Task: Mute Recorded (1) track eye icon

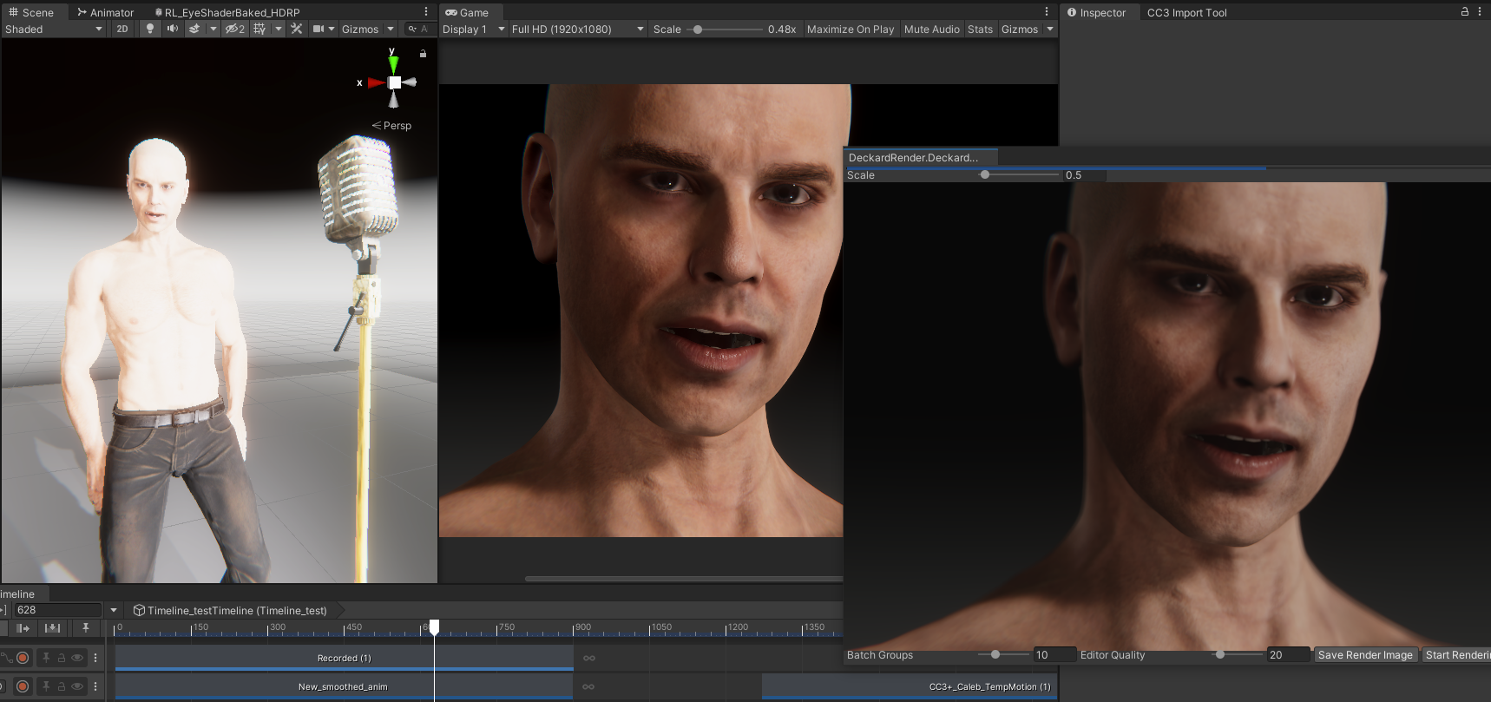Action: pyautogui.click(x=77, y=658)
